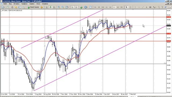Screen dimensions: 172x97
Task: Toggle the AutoTrading experts icon
Action: coord(42,7)
